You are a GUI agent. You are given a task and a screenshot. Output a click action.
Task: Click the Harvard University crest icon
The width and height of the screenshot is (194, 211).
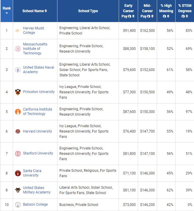18,131
